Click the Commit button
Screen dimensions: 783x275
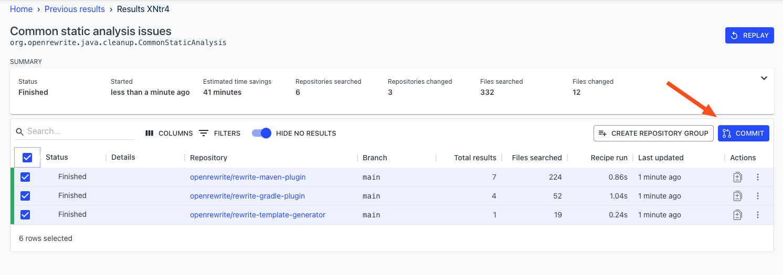point(744,133)
